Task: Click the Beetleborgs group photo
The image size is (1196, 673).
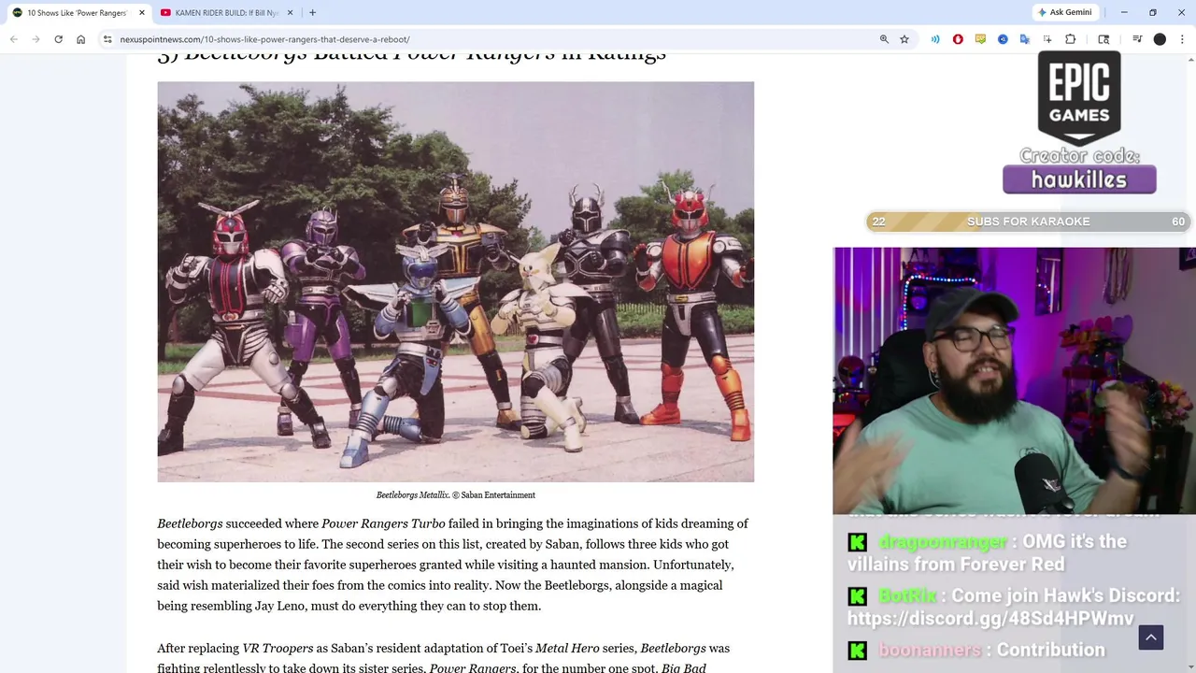Action: [x=455, y=281]
